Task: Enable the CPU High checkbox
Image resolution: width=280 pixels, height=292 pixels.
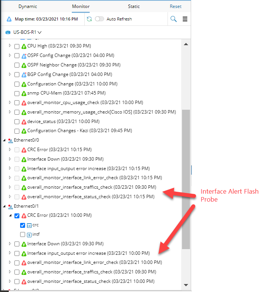Action: (17, 46)
